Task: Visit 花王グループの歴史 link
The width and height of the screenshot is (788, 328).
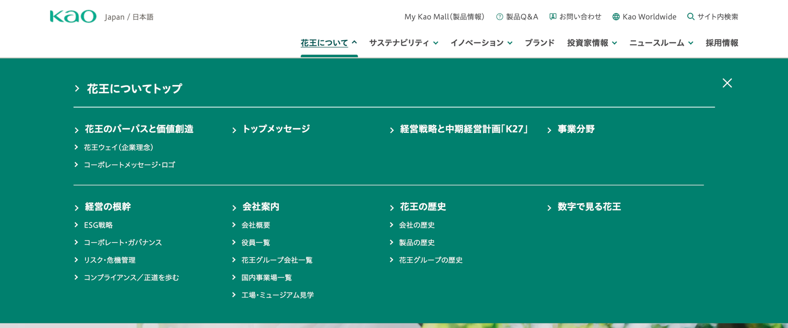Action: (430, 260)
